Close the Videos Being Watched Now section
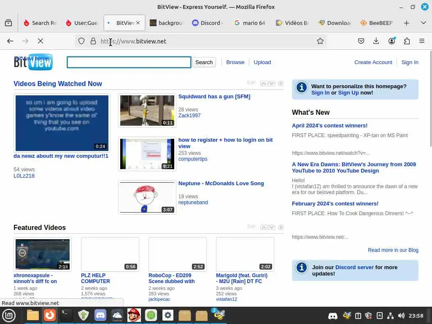This screenshot has height=324, width=432. [281, 84]
